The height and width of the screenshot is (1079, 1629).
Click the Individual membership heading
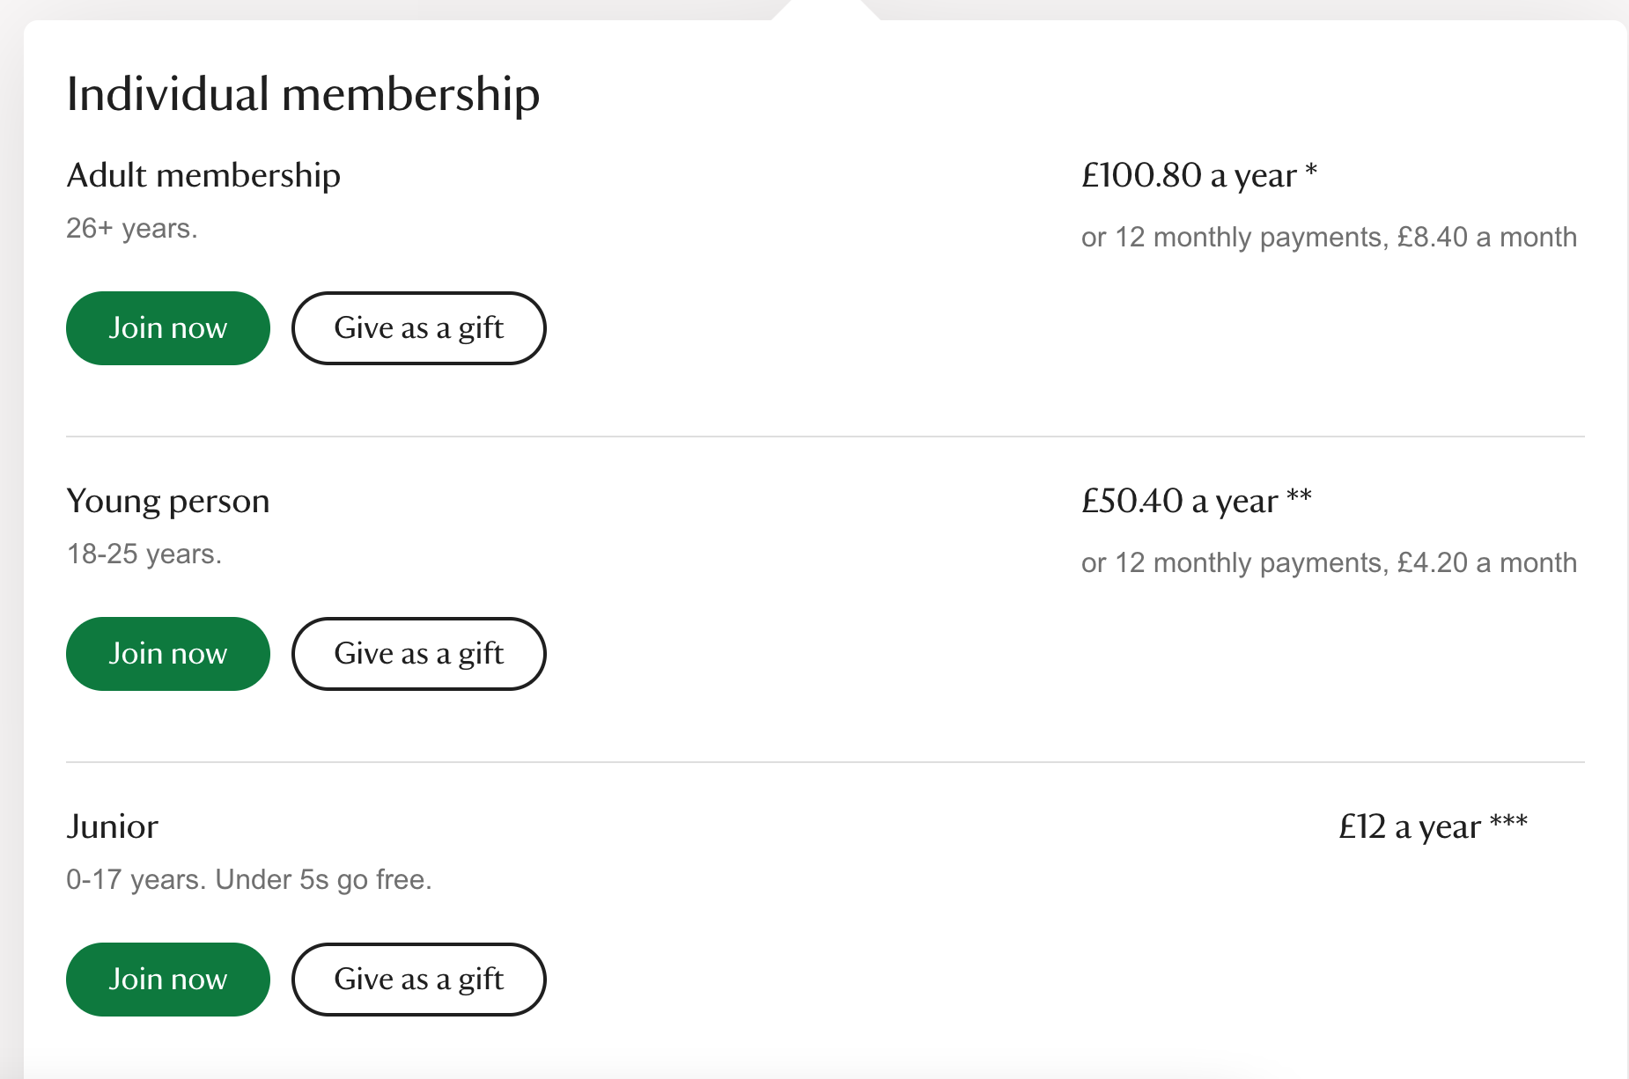(x=303, y=94)
